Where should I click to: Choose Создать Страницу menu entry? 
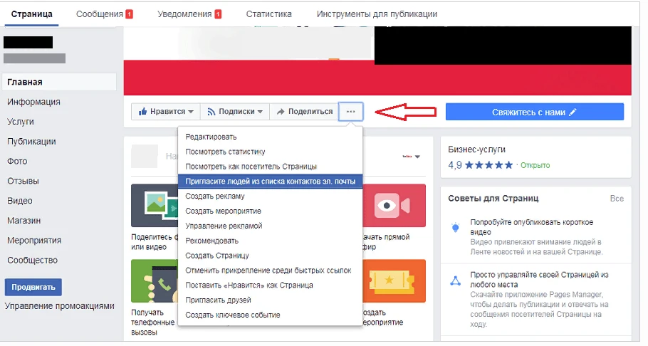(x=271, y=256)
